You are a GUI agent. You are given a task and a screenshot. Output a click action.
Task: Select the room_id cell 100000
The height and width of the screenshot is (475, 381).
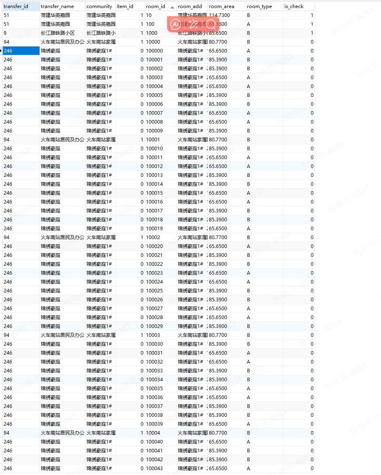click(154, 51)
